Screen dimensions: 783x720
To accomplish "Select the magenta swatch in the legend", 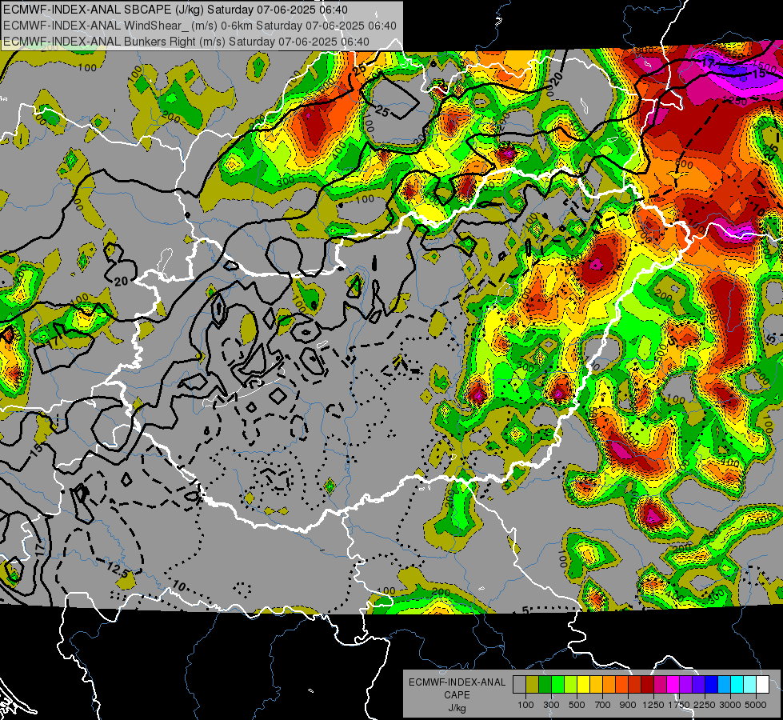I will click(673, 685).
